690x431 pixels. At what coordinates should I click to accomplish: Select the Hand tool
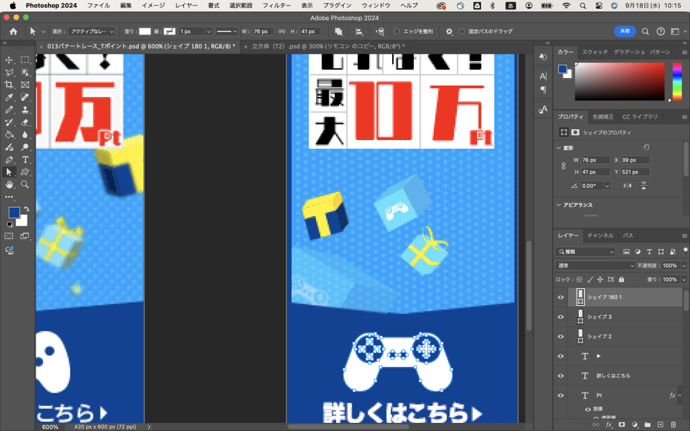(x=9, y=185)
